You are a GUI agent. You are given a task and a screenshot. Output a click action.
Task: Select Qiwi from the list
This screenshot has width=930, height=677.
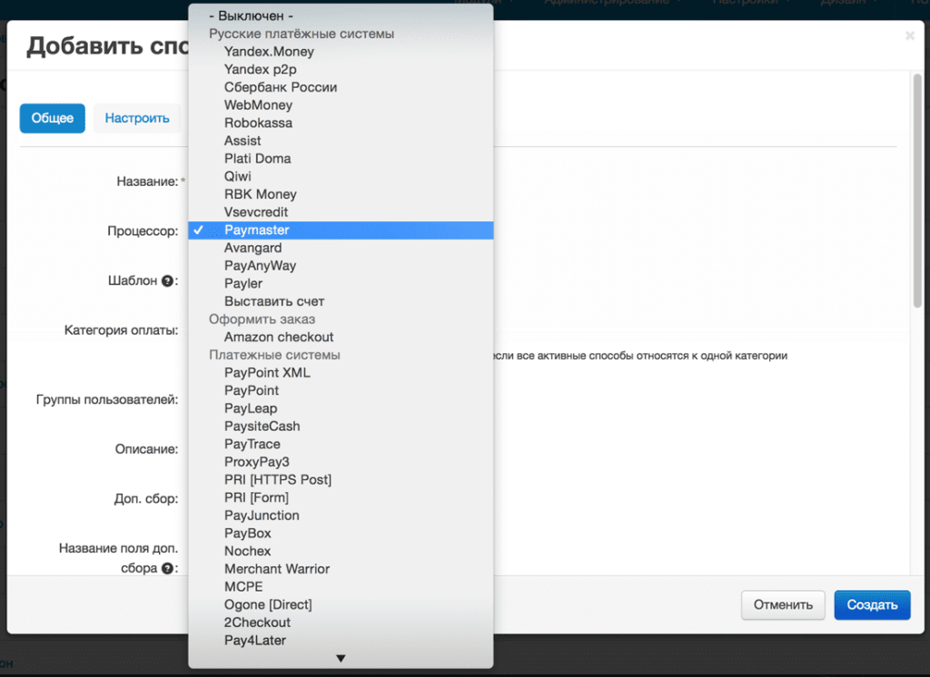(x=238, y=176)
